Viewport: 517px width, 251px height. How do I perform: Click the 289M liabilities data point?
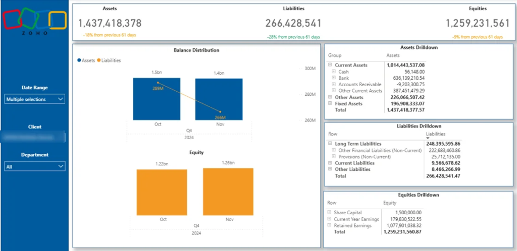[x=158, y=83]
